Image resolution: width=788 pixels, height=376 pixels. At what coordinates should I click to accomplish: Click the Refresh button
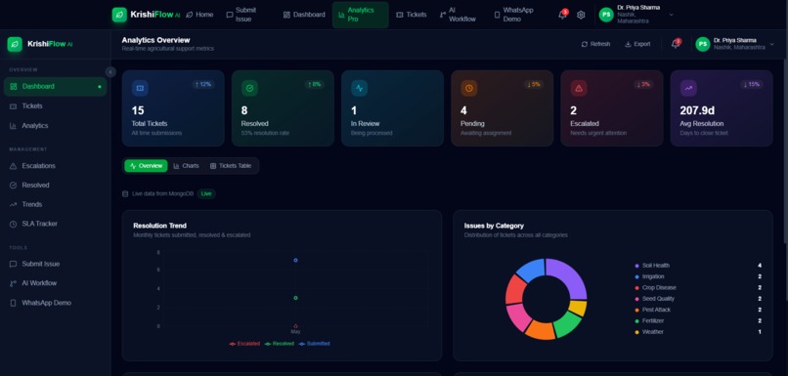[595, 44]
